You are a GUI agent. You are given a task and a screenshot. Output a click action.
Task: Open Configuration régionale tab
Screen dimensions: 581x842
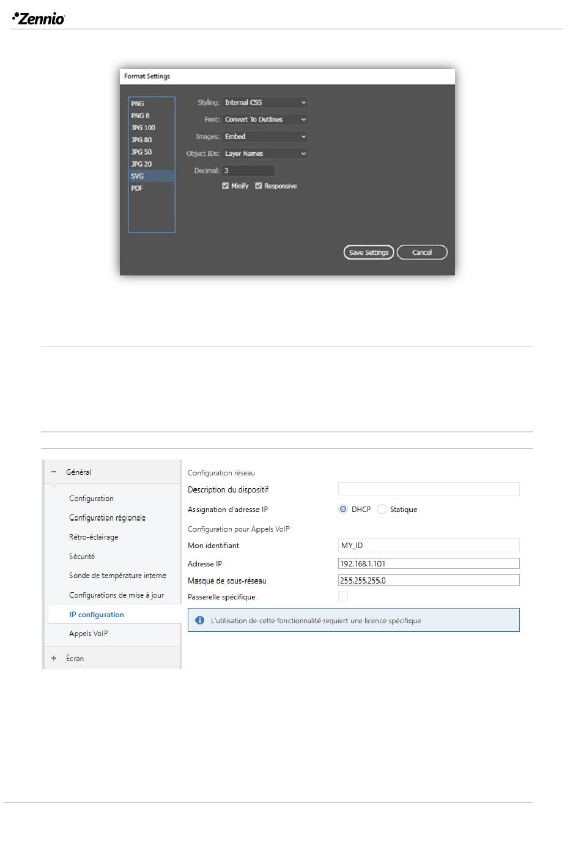(107, 518)
